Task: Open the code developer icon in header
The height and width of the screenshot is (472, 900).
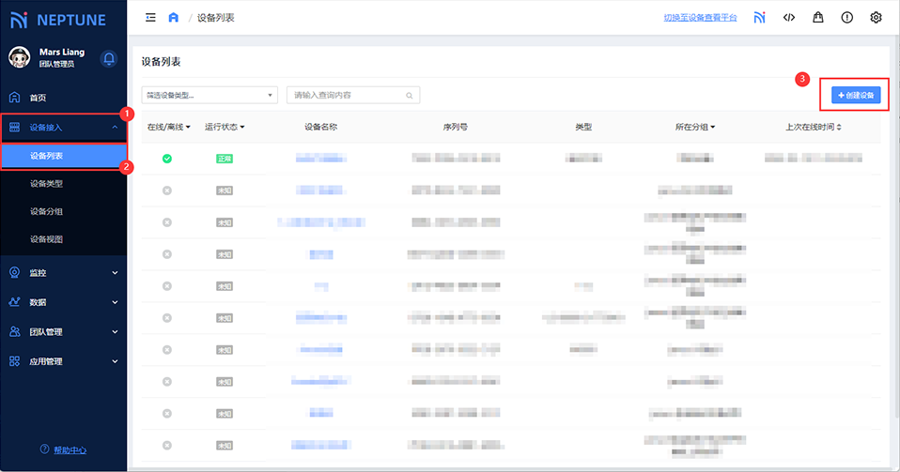Action: coord(789,17)
